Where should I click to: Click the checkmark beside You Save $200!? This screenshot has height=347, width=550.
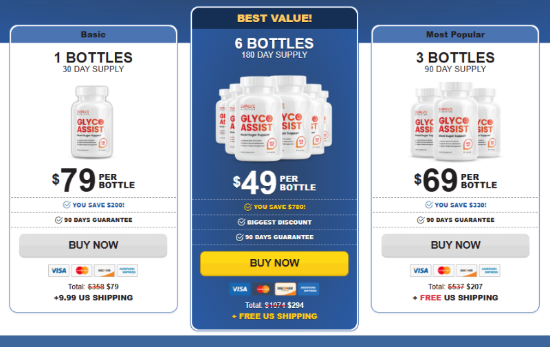point(67,205)
